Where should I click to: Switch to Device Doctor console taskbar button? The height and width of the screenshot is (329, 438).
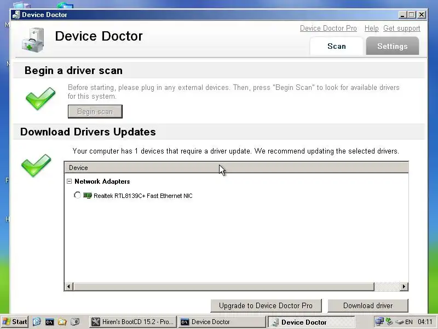pos(222,322)
